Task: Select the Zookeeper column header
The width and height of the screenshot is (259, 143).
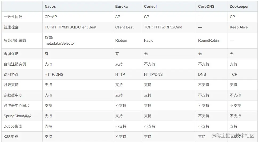Action: point(239,6)
